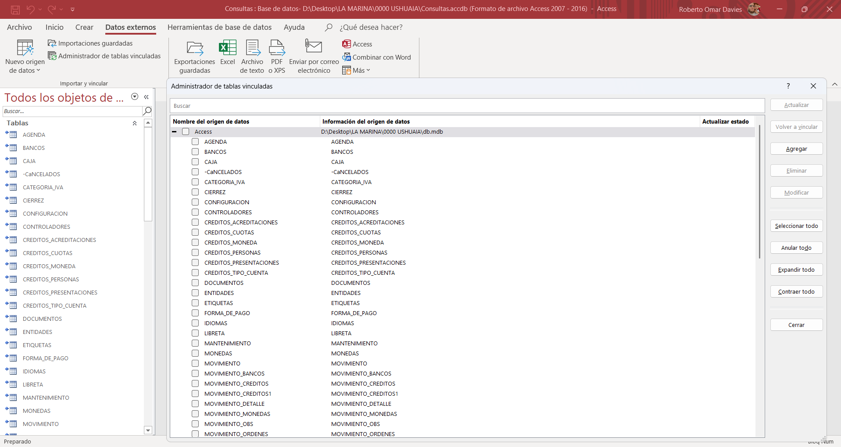Check the CAJA checkbox in the dialog
This screenshot has height=447, width=841.
(x=195, y=162)
